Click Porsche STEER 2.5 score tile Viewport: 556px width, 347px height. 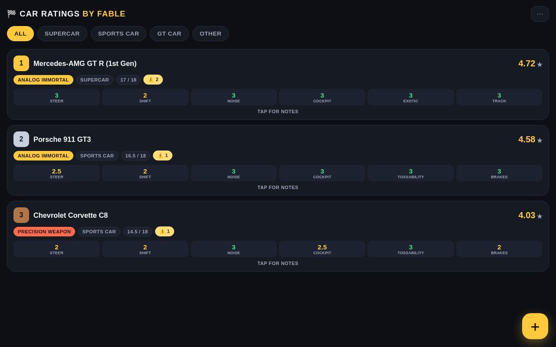point(56,173)
